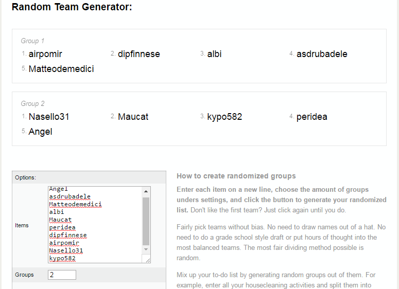Click Maucat in Group 2

[133, 117]
